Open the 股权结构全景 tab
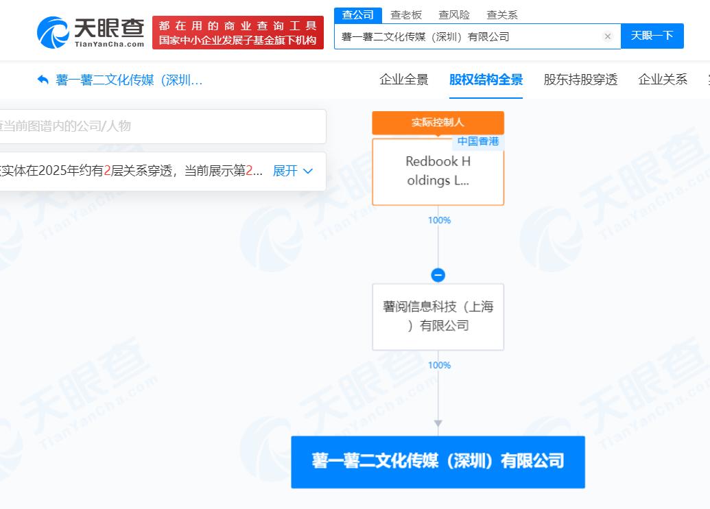Screen dimensions: 710x509 coord(486,80)
